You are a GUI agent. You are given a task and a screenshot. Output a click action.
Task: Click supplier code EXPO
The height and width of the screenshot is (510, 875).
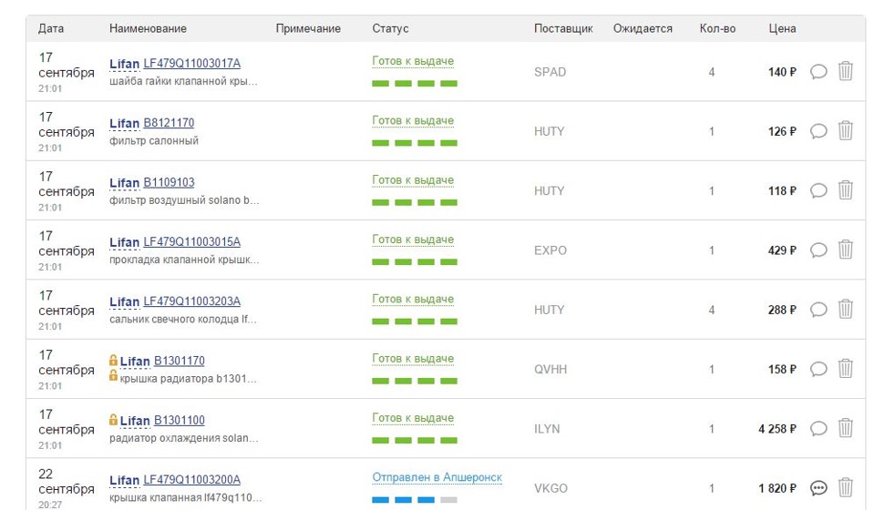(x=551, y=250)
